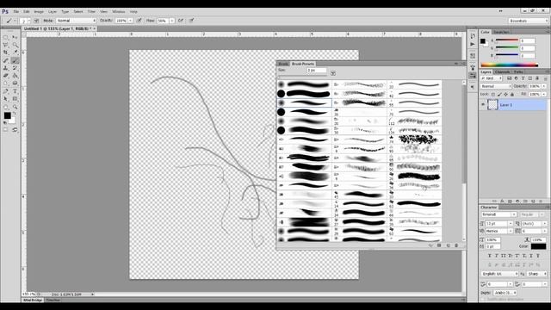This screenshot has height=310, width=551.
Task: Toggle lock image pixels brush icon
Action: pos(499,94)
